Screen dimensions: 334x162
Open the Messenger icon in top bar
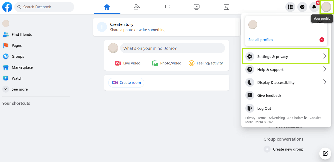302,7
